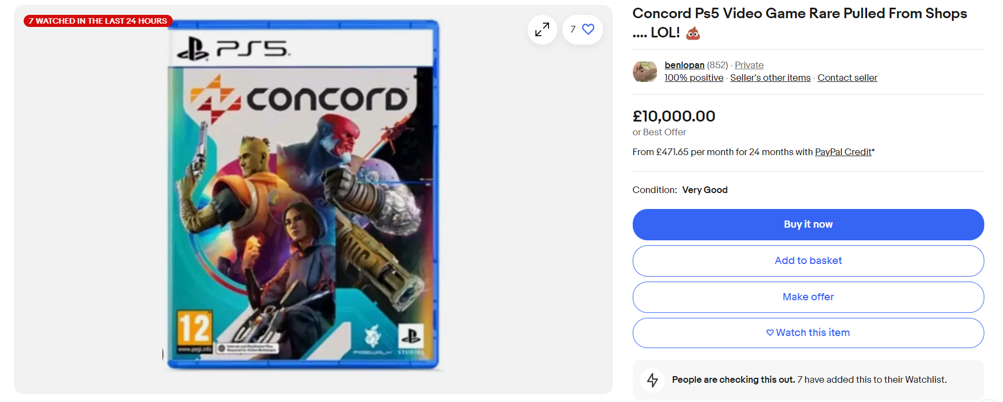The width and height of the screenshot is (1003, 402).
Task: Expand the product image to fullscreen
Action: [542, 30]
